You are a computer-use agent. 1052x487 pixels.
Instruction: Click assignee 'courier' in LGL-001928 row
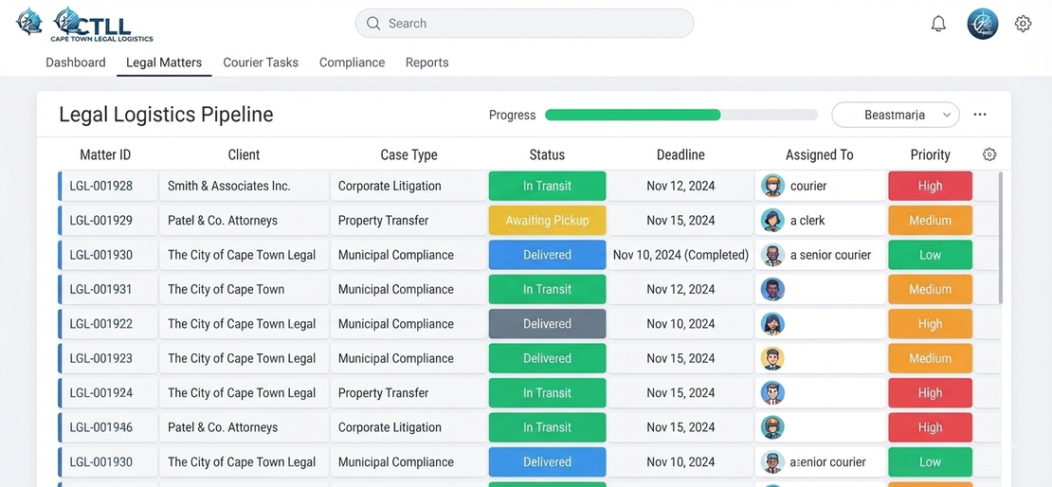click(x=808, y=186)
